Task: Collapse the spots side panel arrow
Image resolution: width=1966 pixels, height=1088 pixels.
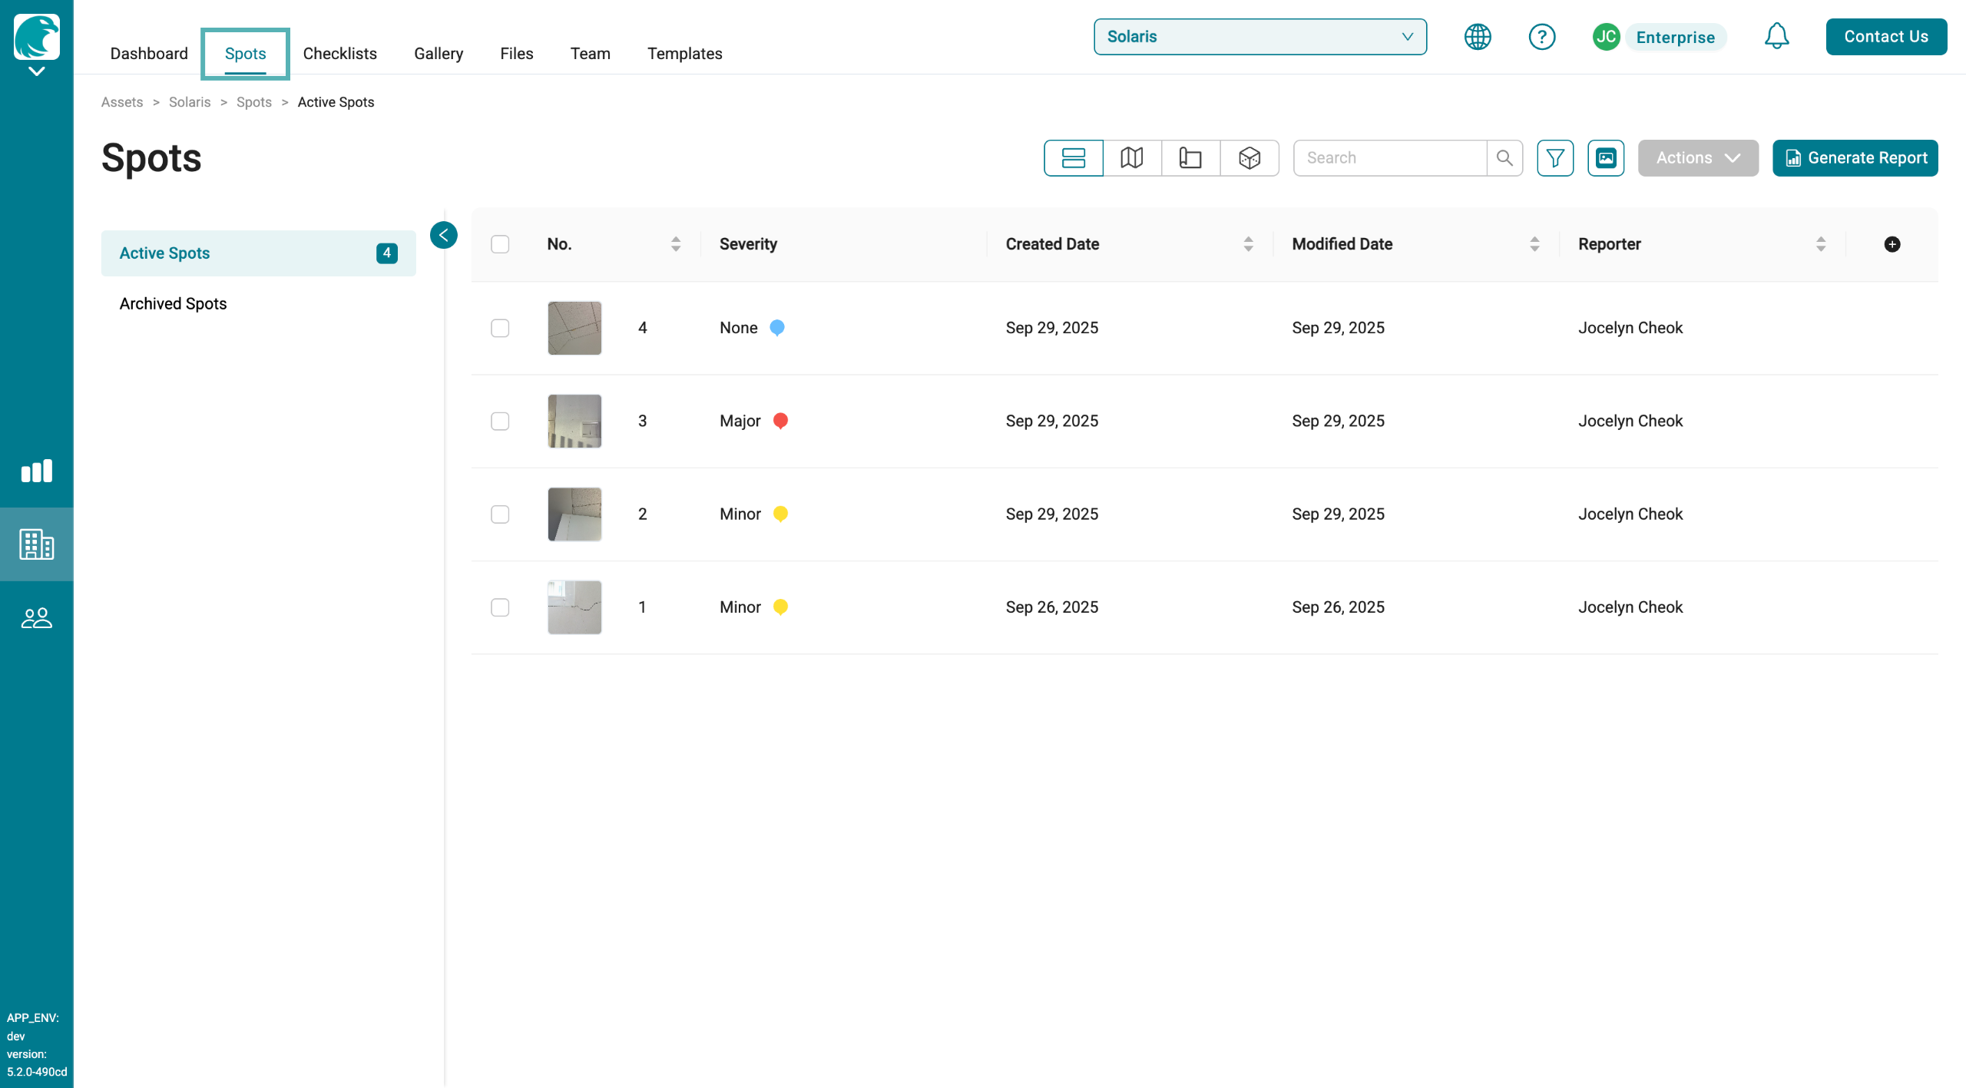Action: (444, 235)
